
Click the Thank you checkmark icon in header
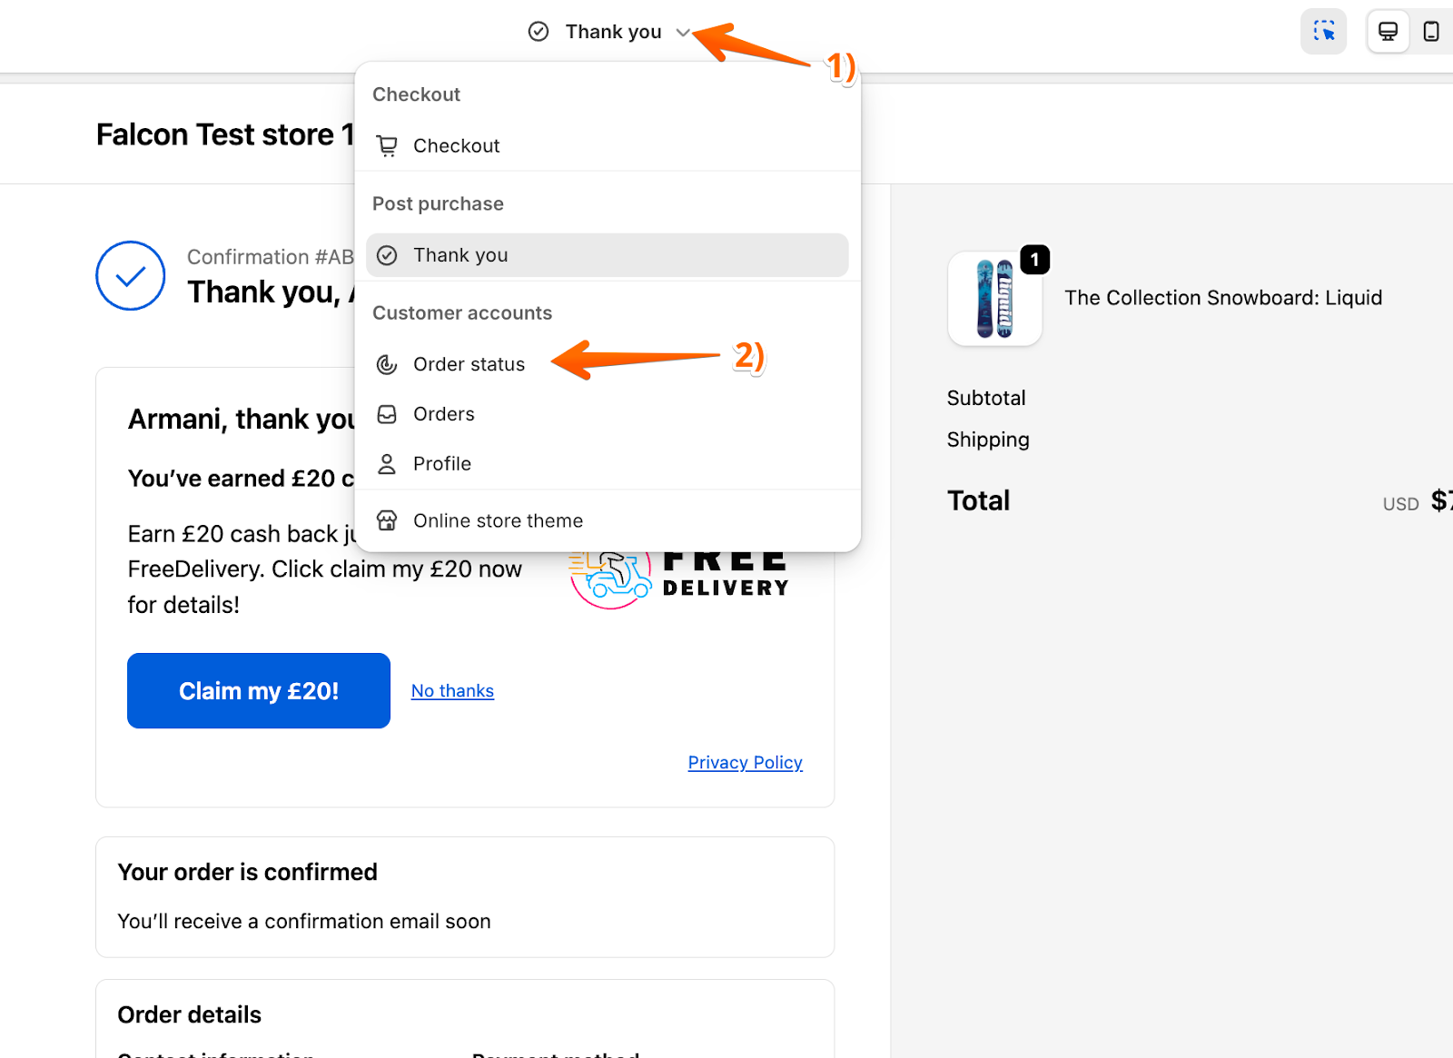pyautogui.click(x=539, y=32)
